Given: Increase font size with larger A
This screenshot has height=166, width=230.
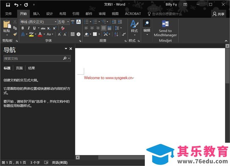Looking at the screenshot, I should click(59, 34).
